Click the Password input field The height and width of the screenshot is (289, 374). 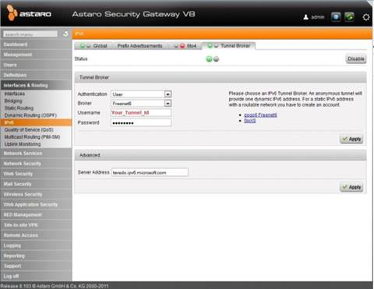(x=141, y=122)
